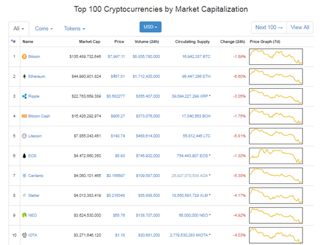Click the EOS logo icon

(x=24, y=156)
